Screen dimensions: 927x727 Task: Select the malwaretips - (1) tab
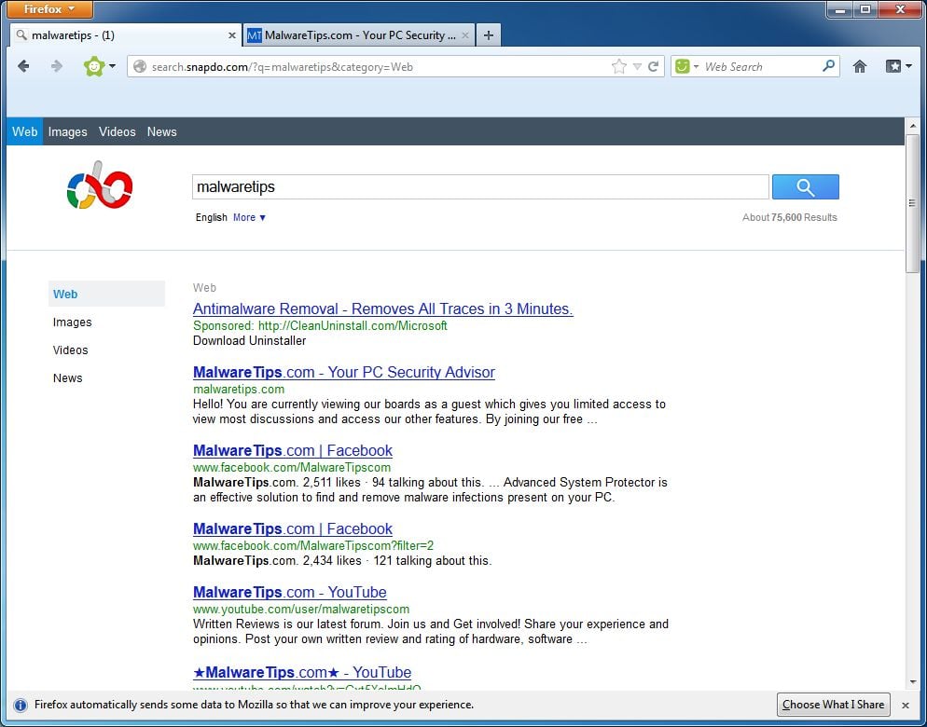[125, 35]
